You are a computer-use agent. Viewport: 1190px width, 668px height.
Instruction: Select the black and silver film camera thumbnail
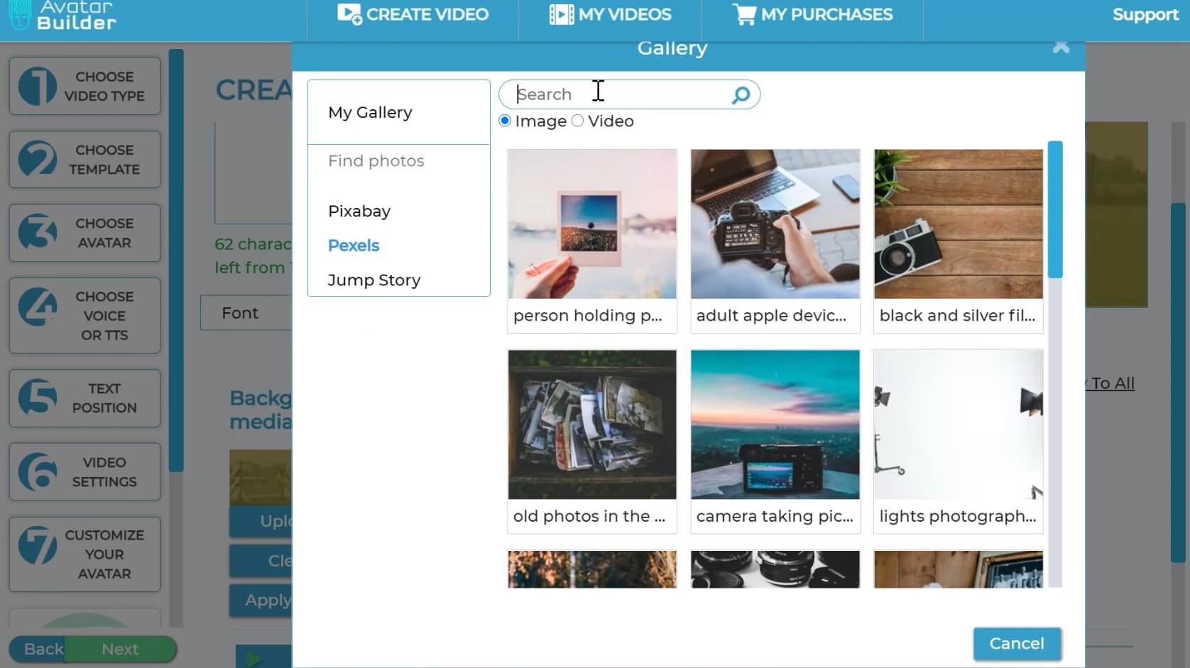click(x=959, y=224)
